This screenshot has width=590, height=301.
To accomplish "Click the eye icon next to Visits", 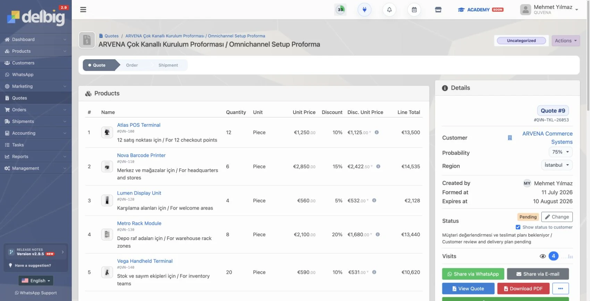I will pos(543,256).
